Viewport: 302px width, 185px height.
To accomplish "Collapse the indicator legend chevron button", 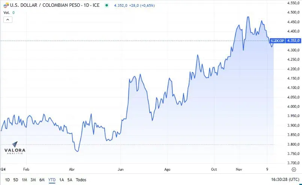I will pyautogui.click(x=8, y=20).
